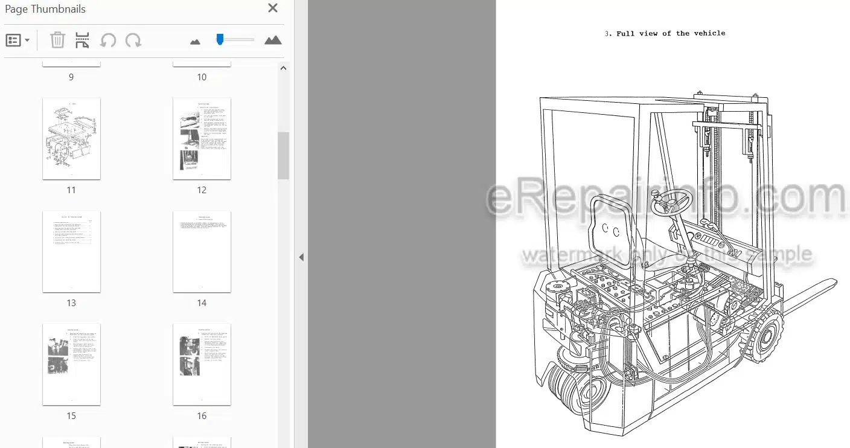Image resolution: width=850 pixels, height=448 pixels.
Task: Select page 12 thumbnail
Action: 202,139
